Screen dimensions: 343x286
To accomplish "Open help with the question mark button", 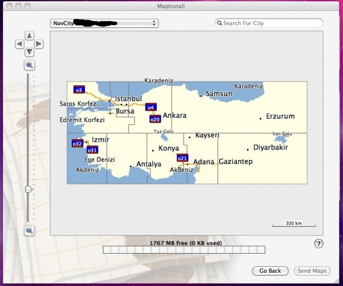I will pos(319,244).
